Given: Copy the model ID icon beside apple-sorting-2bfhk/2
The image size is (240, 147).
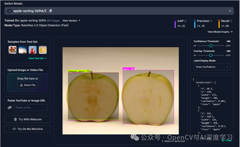Looking at the screenshot, I should pos(50,11).
